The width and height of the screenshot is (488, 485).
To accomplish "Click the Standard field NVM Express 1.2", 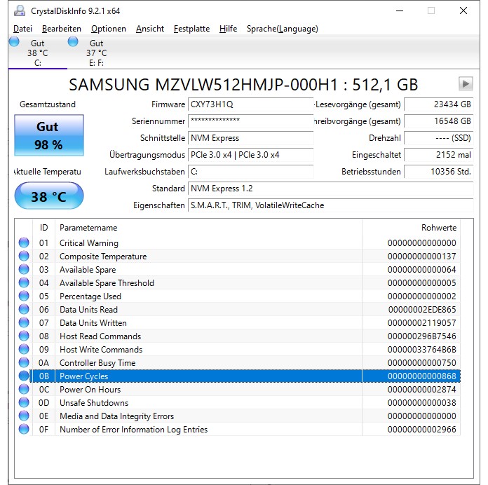I will [330, 189].
